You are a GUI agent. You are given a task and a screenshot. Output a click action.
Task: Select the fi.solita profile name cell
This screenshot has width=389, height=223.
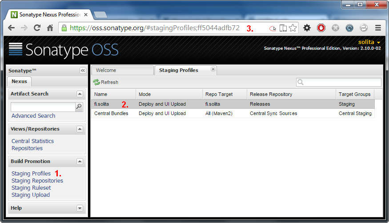(101, 104)
